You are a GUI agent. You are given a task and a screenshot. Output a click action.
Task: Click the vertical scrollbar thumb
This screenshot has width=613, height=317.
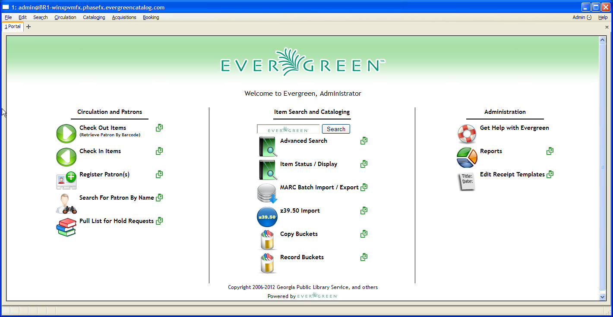[603, 167]
